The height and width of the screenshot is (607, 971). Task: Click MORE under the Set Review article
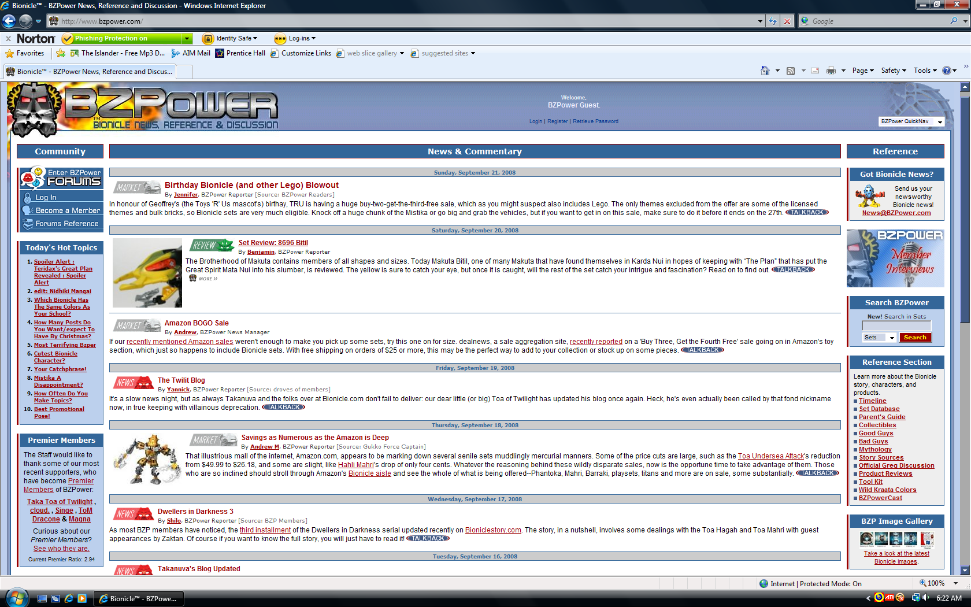click(203, 279)
